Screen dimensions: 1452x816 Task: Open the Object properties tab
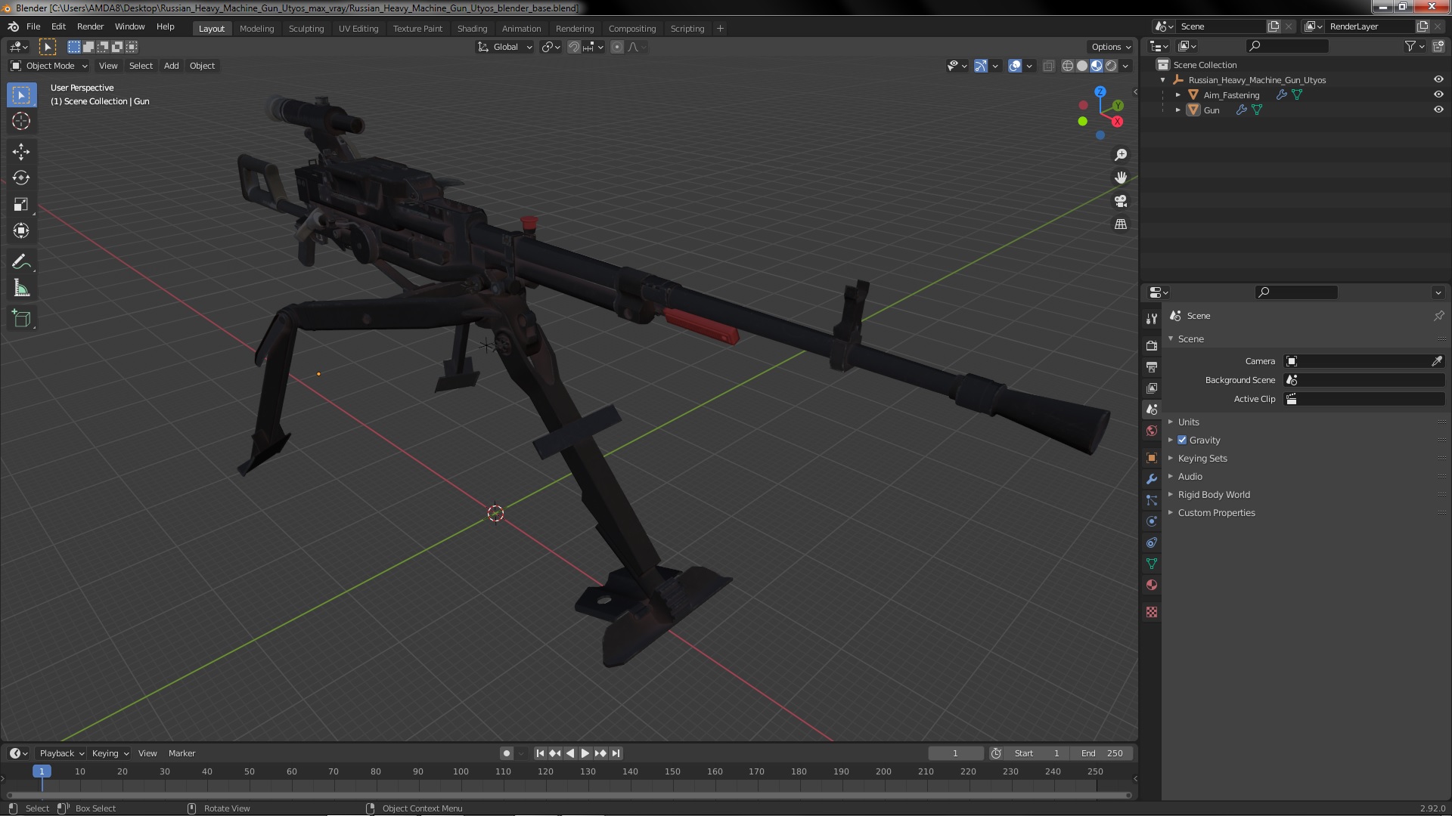tap(1152, 458)
